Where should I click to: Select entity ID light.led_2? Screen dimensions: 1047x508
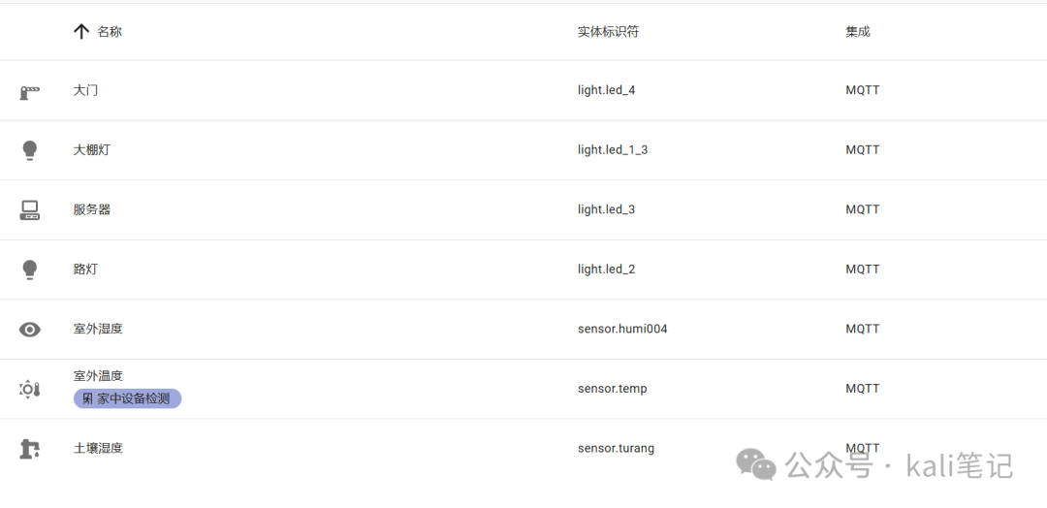(606, 269)
